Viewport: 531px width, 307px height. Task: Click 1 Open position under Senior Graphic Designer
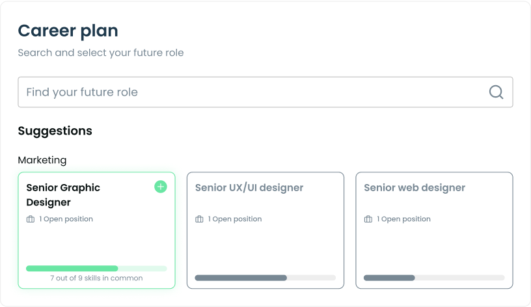pos(66,219)
